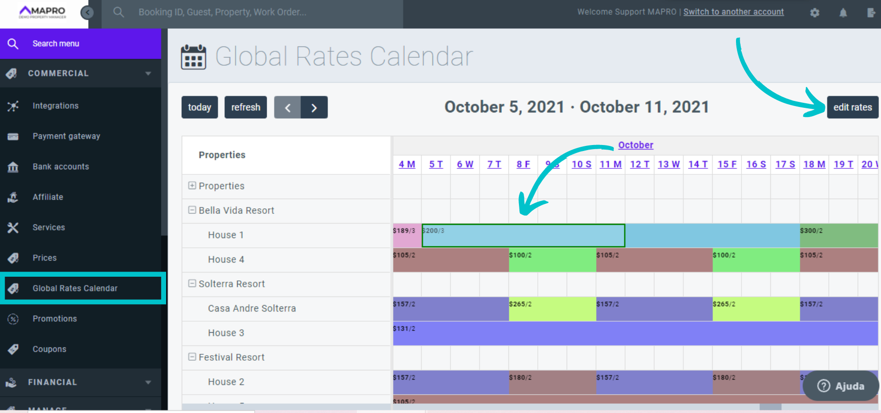881x413 pixels.
Task: Click the settings gear icon
Action: tap(814, 13)
